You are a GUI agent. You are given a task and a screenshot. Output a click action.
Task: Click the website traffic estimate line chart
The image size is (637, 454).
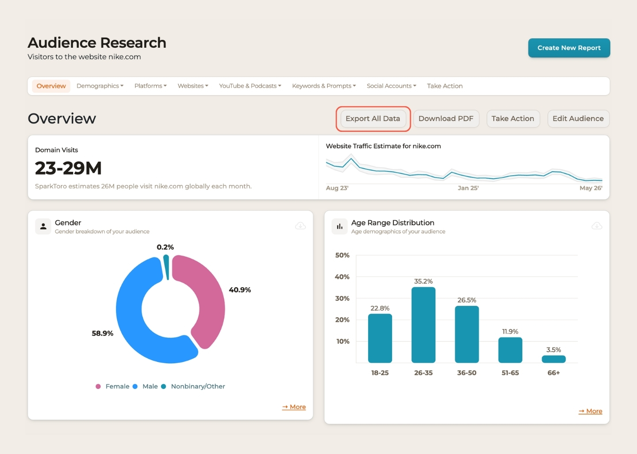(x=464, y=169)
